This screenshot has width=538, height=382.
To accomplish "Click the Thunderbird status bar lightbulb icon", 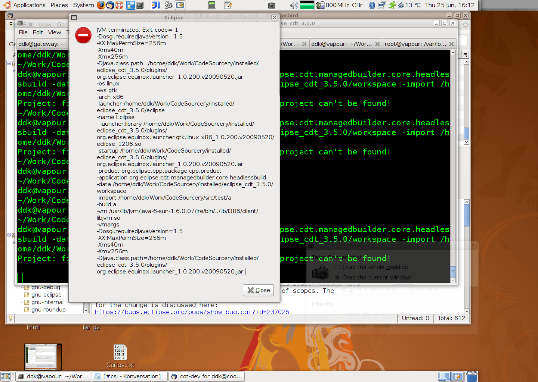I will (x=11, y=318).
